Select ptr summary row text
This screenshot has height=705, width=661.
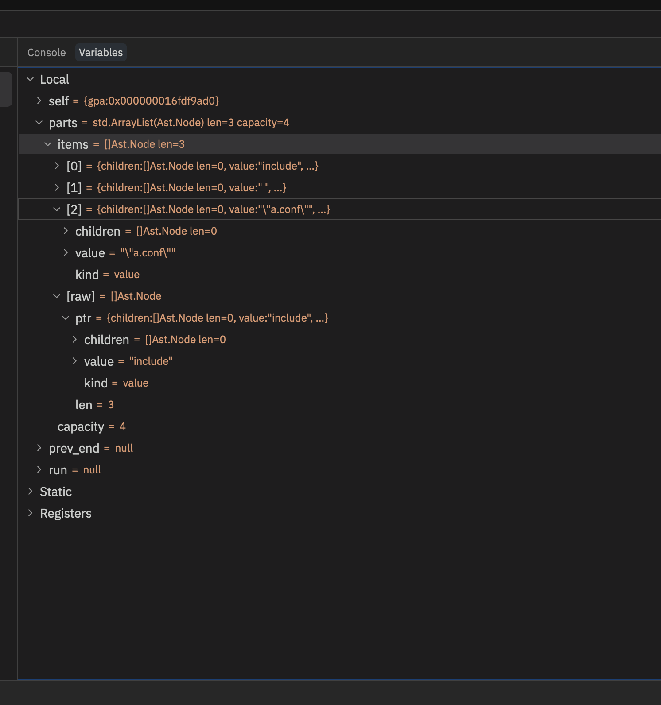coord(202,318)
